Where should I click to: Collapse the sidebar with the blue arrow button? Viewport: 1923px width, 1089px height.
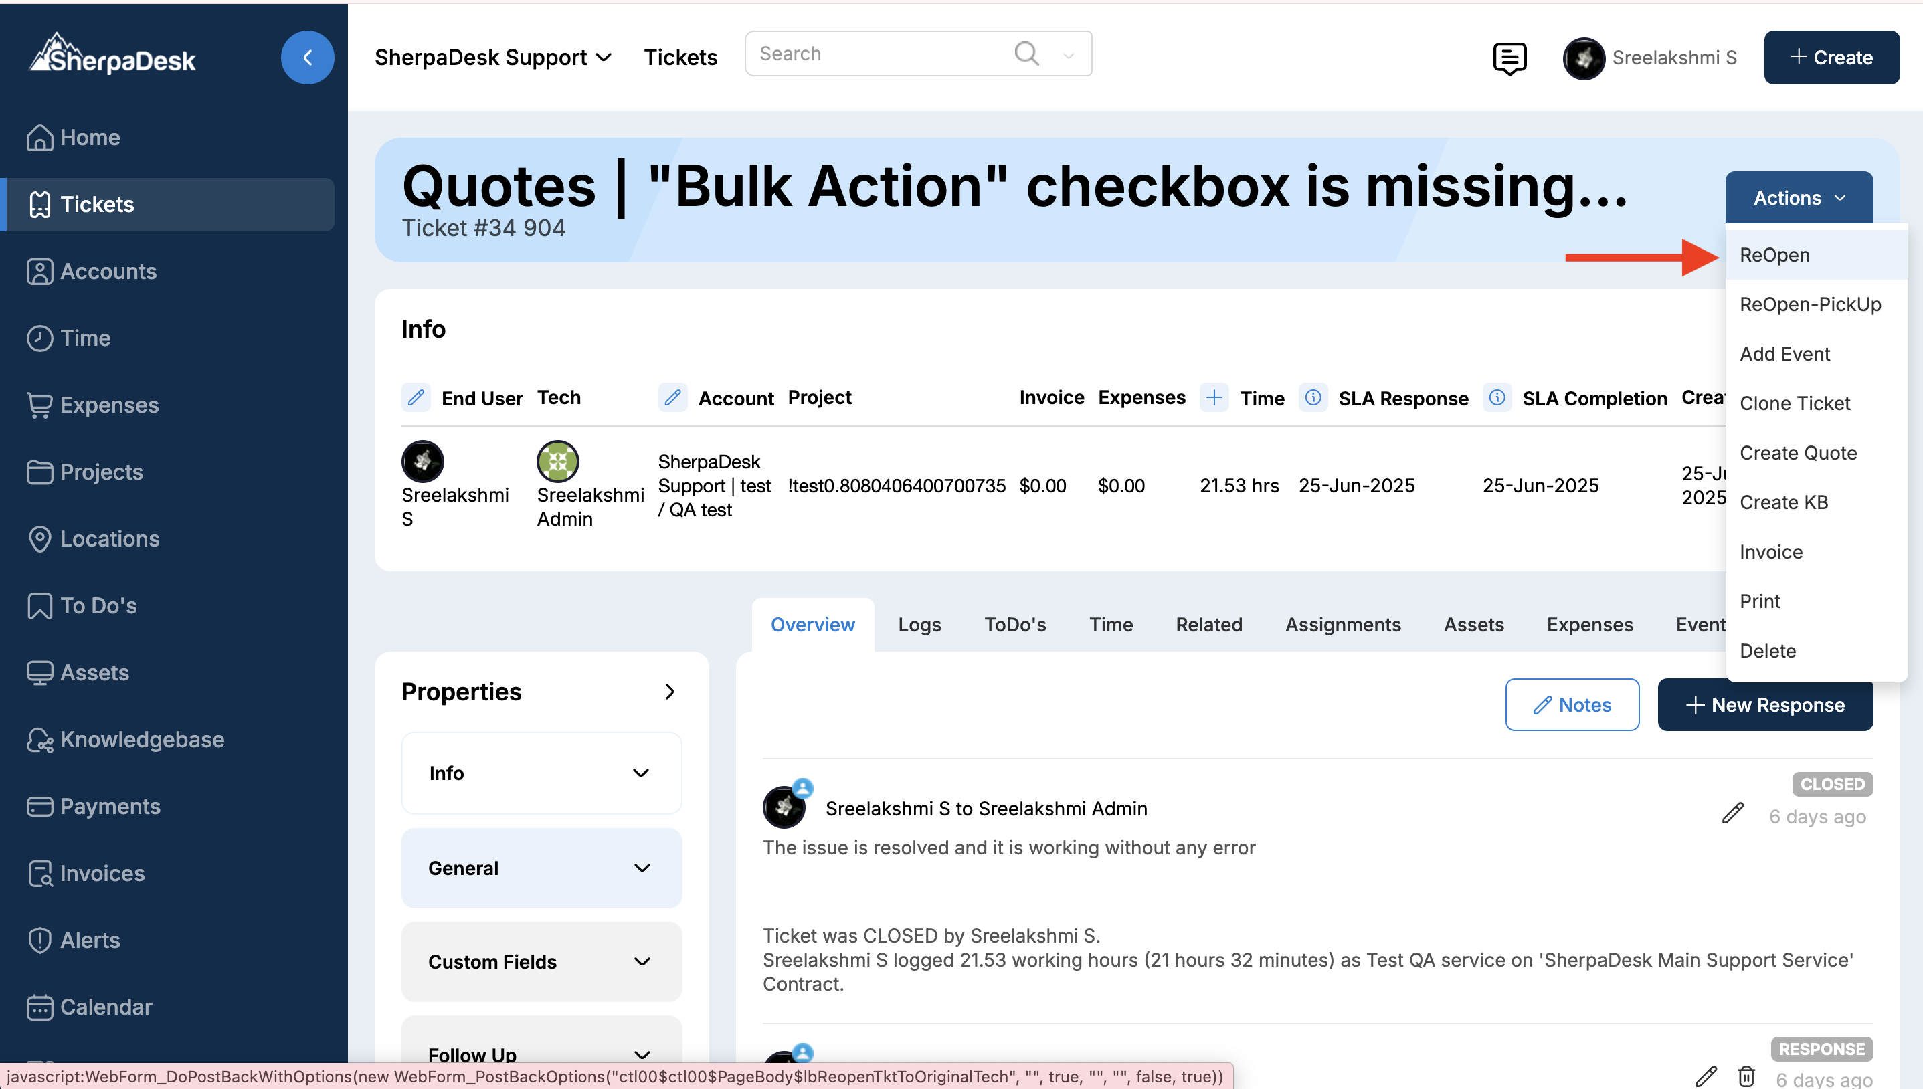tap(306, 58)
